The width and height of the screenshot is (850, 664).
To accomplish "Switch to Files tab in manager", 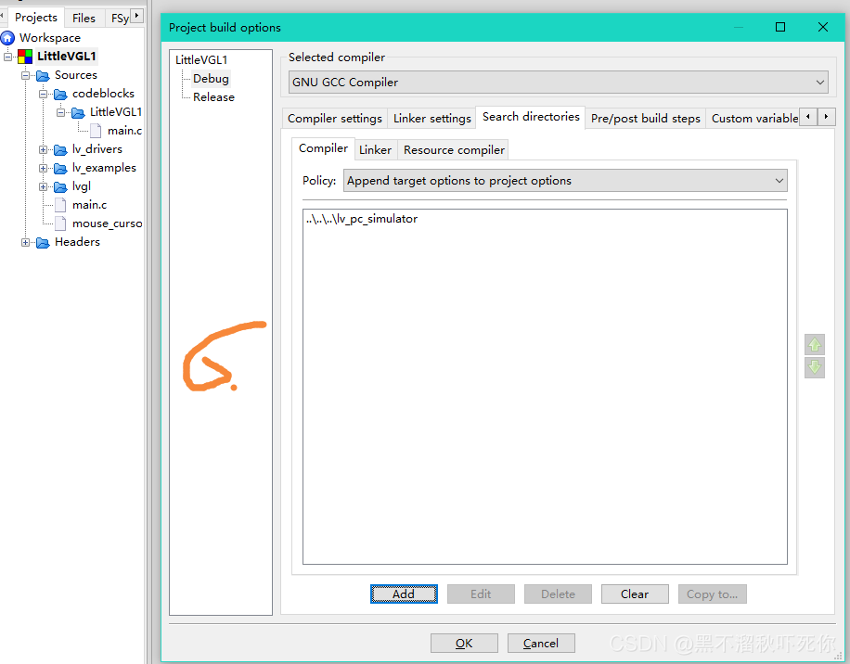I will (84, 19).
